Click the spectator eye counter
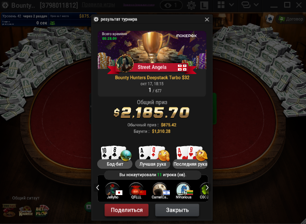The image size is (306, 224). (x=171, y=5)
